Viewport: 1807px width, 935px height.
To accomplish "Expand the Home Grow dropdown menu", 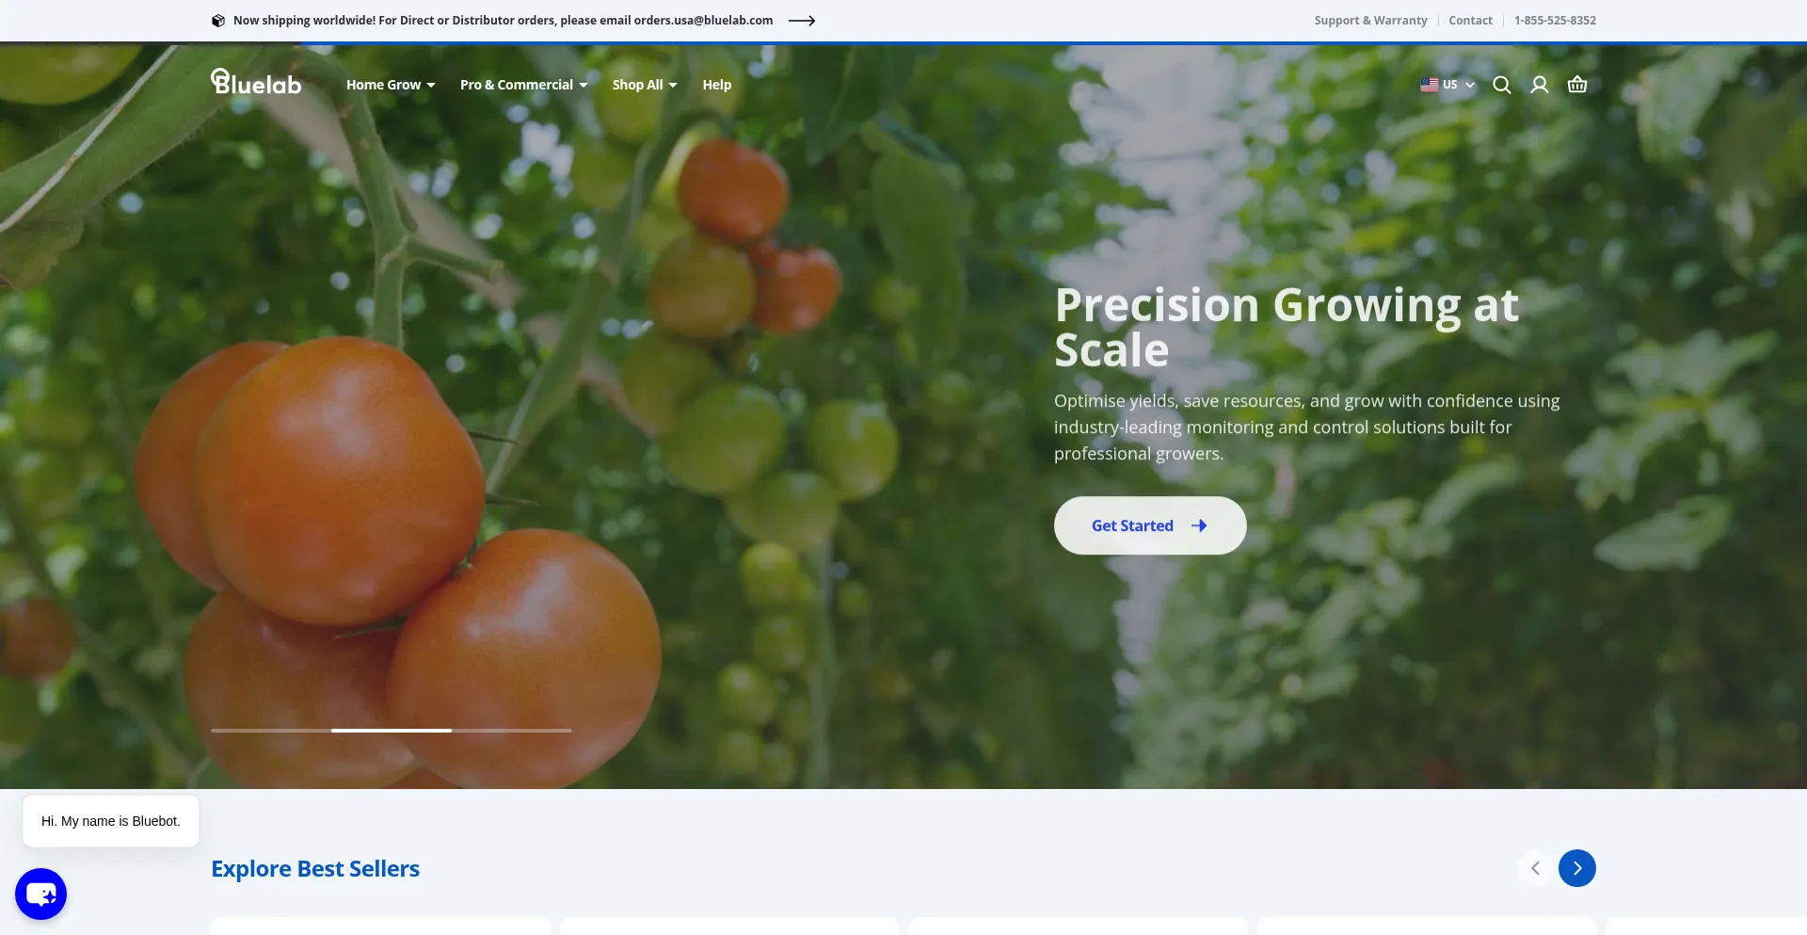I will (x=391, y=85).
